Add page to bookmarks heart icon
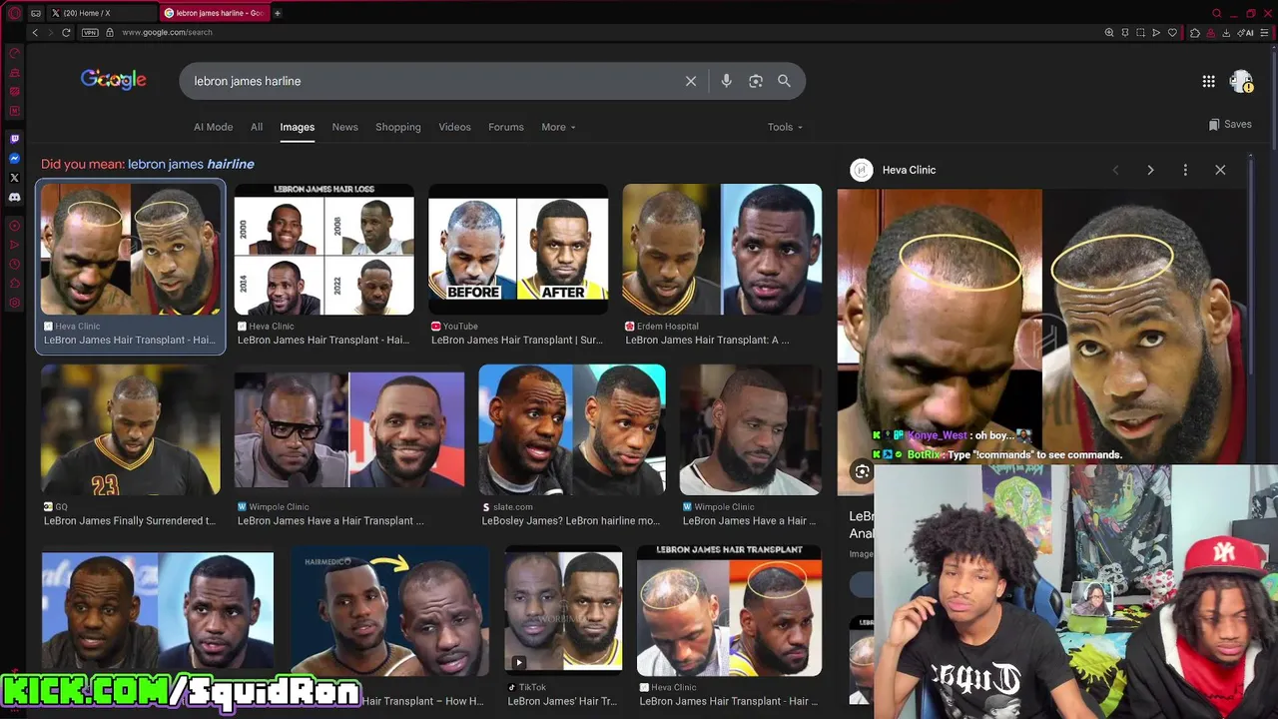This screenshot has height=719, width=1278. tap(1173, 32)
